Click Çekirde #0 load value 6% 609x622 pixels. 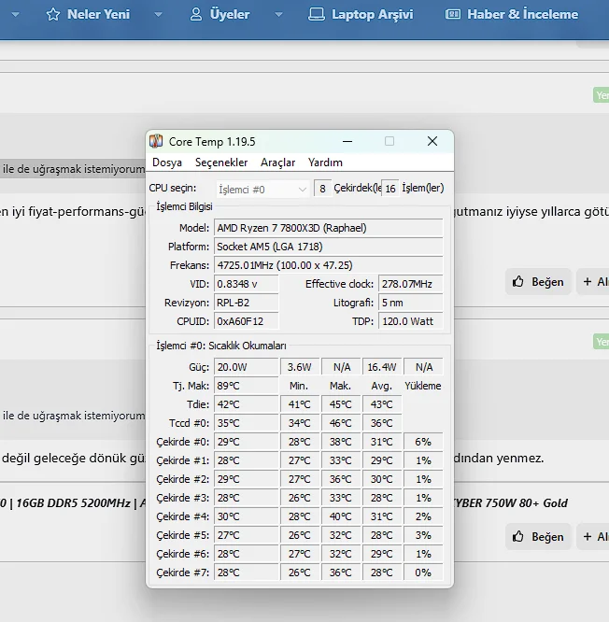point(423,442)
